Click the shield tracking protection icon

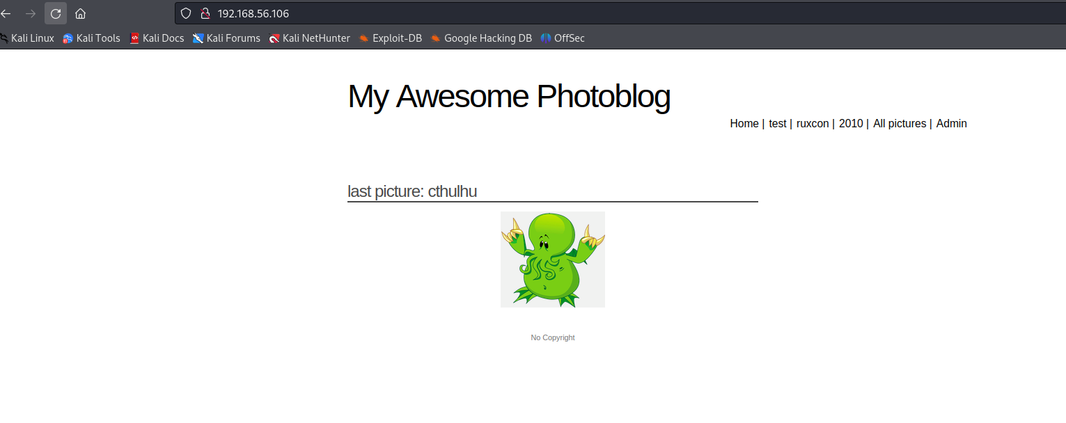point(186,13)
